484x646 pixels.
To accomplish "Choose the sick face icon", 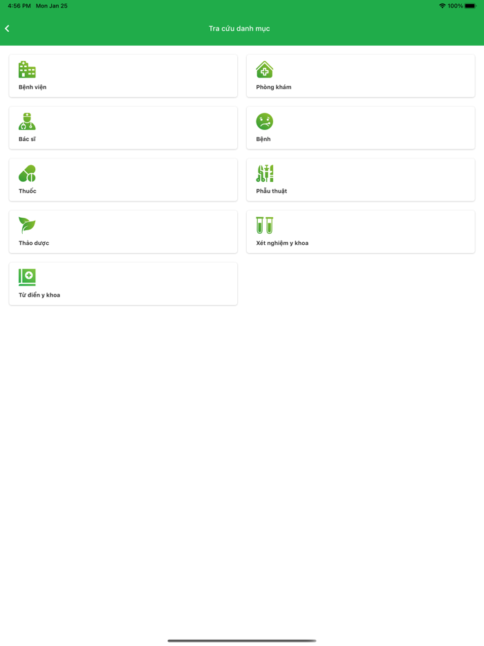I will [264, 121].
